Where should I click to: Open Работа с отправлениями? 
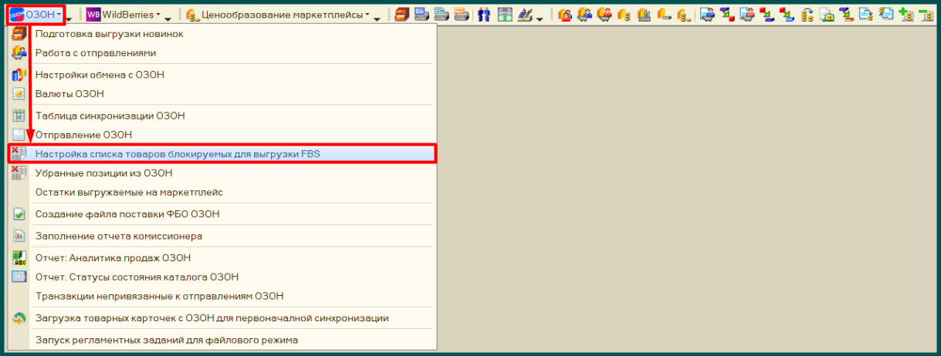222,53
